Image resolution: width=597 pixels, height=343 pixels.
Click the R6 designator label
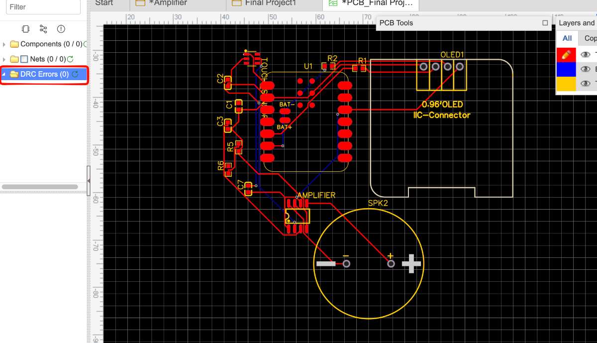tap(221, 166)
